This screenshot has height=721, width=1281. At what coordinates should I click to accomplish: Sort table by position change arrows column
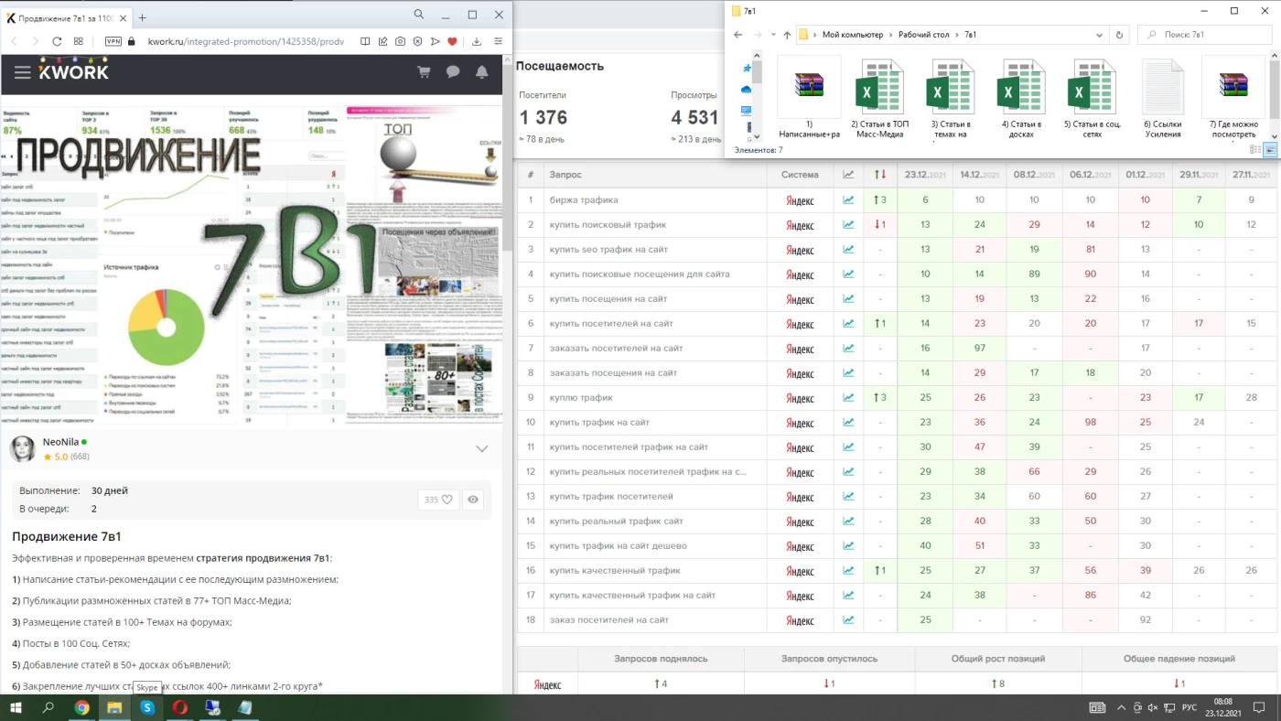(880, 175)
